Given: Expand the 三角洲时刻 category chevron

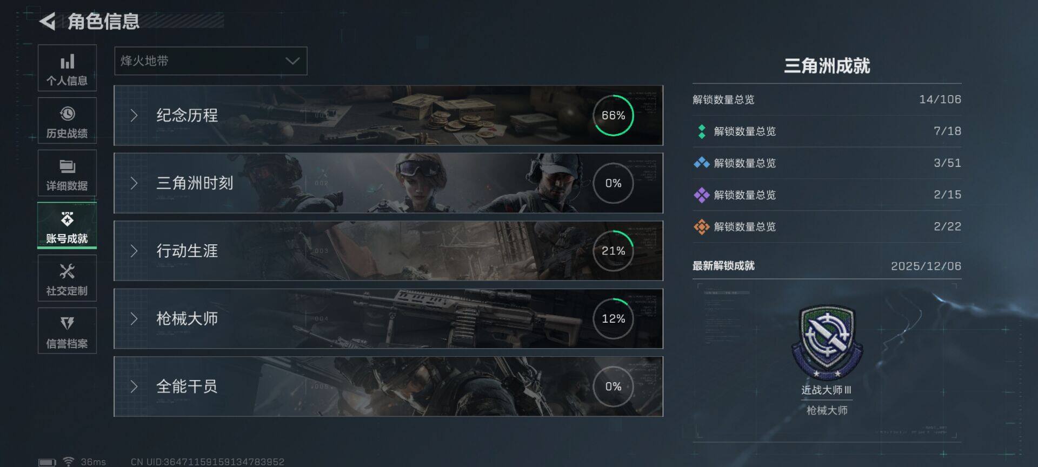Looking at the screenshot, I should point(134,183).
